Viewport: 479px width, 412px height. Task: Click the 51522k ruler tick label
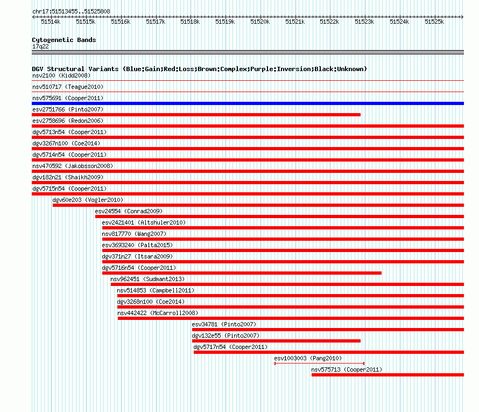click(329, 22)
